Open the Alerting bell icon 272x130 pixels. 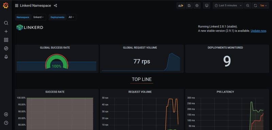6,57
